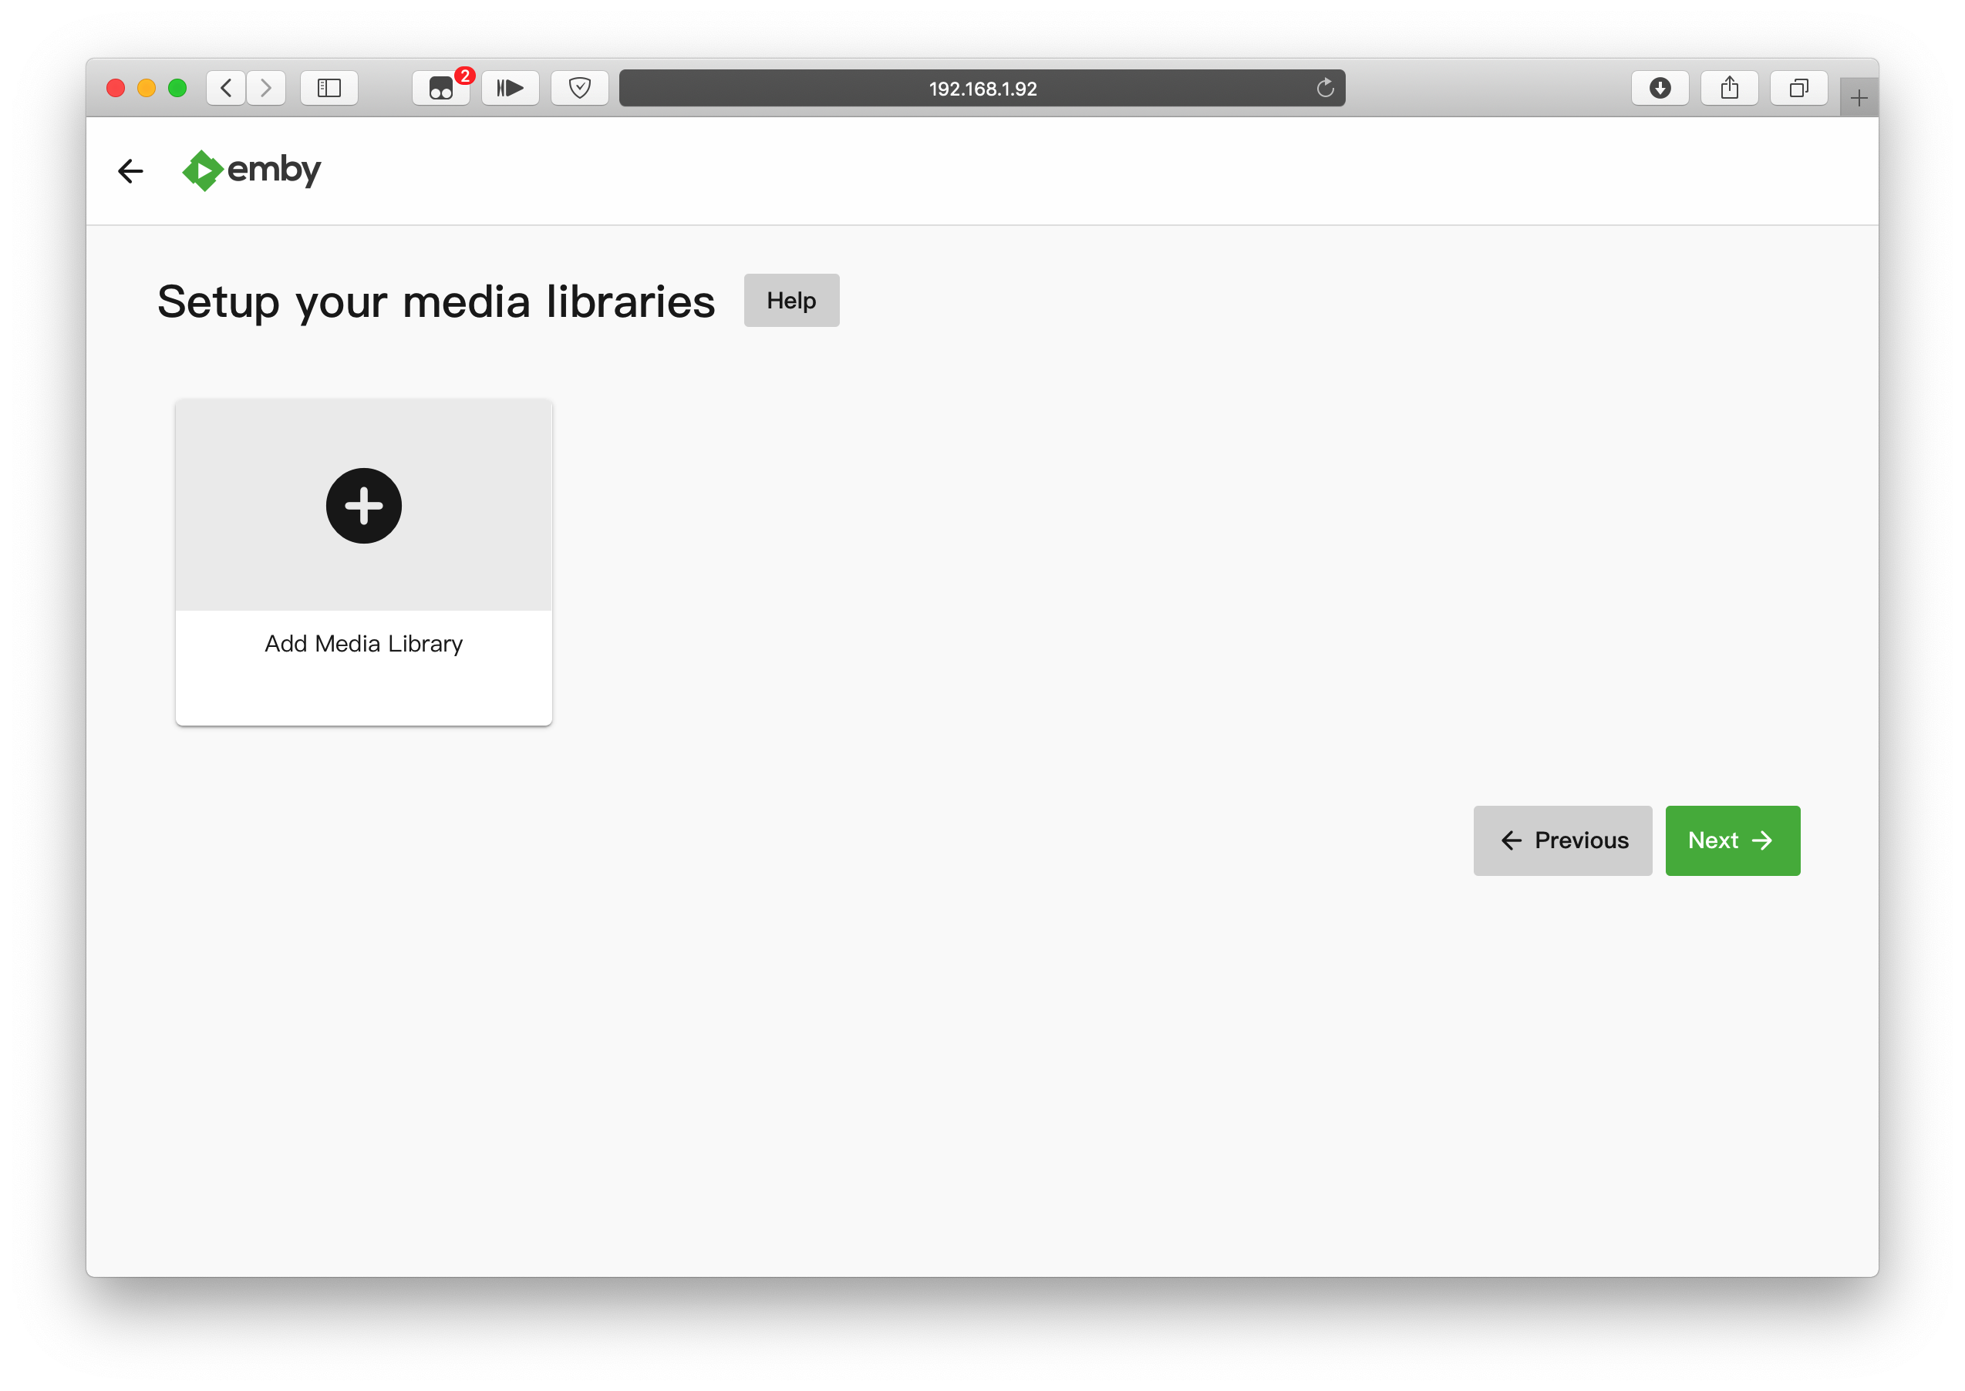Click the Emby back arrow icon
The image size is (1965, 1391).
(x=130, y=171)
